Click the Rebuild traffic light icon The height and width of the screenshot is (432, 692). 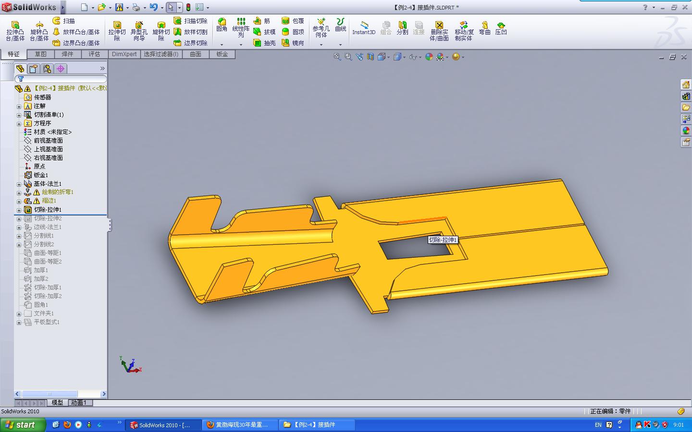188,7
